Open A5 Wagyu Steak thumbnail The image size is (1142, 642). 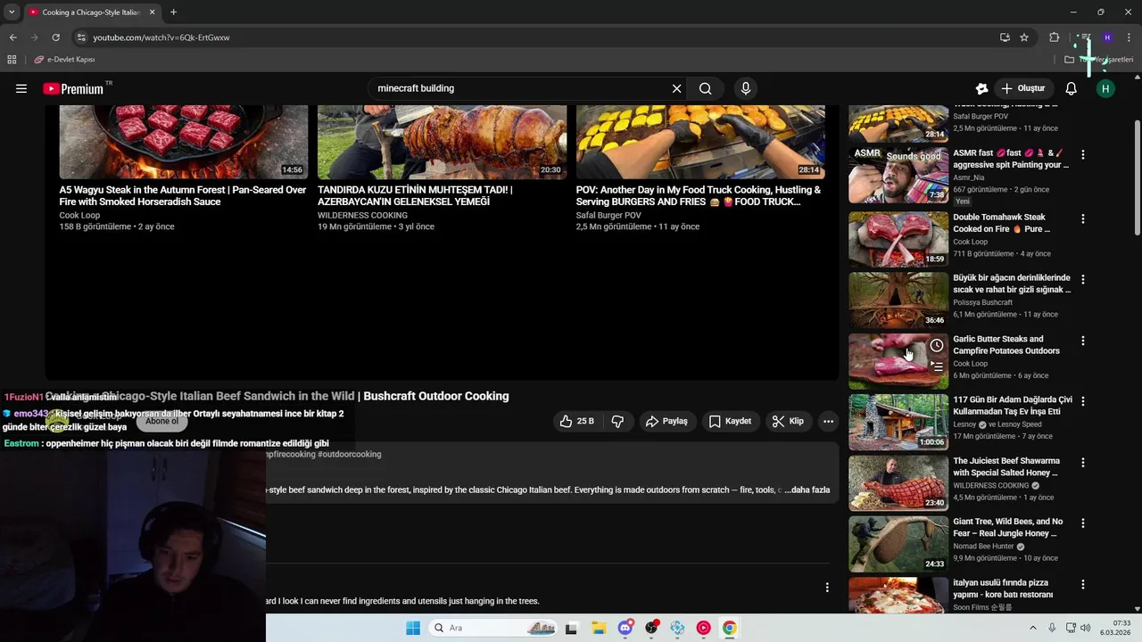[184, 142]
